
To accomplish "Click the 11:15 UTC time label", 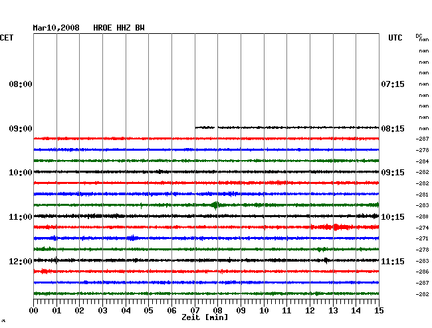I will (x=393, y=261).
